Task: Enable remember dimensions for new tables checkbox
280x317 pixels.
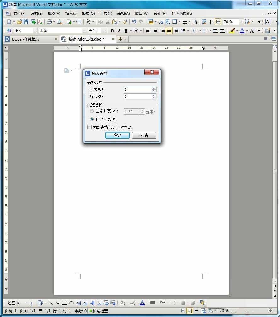Action: 90,127
